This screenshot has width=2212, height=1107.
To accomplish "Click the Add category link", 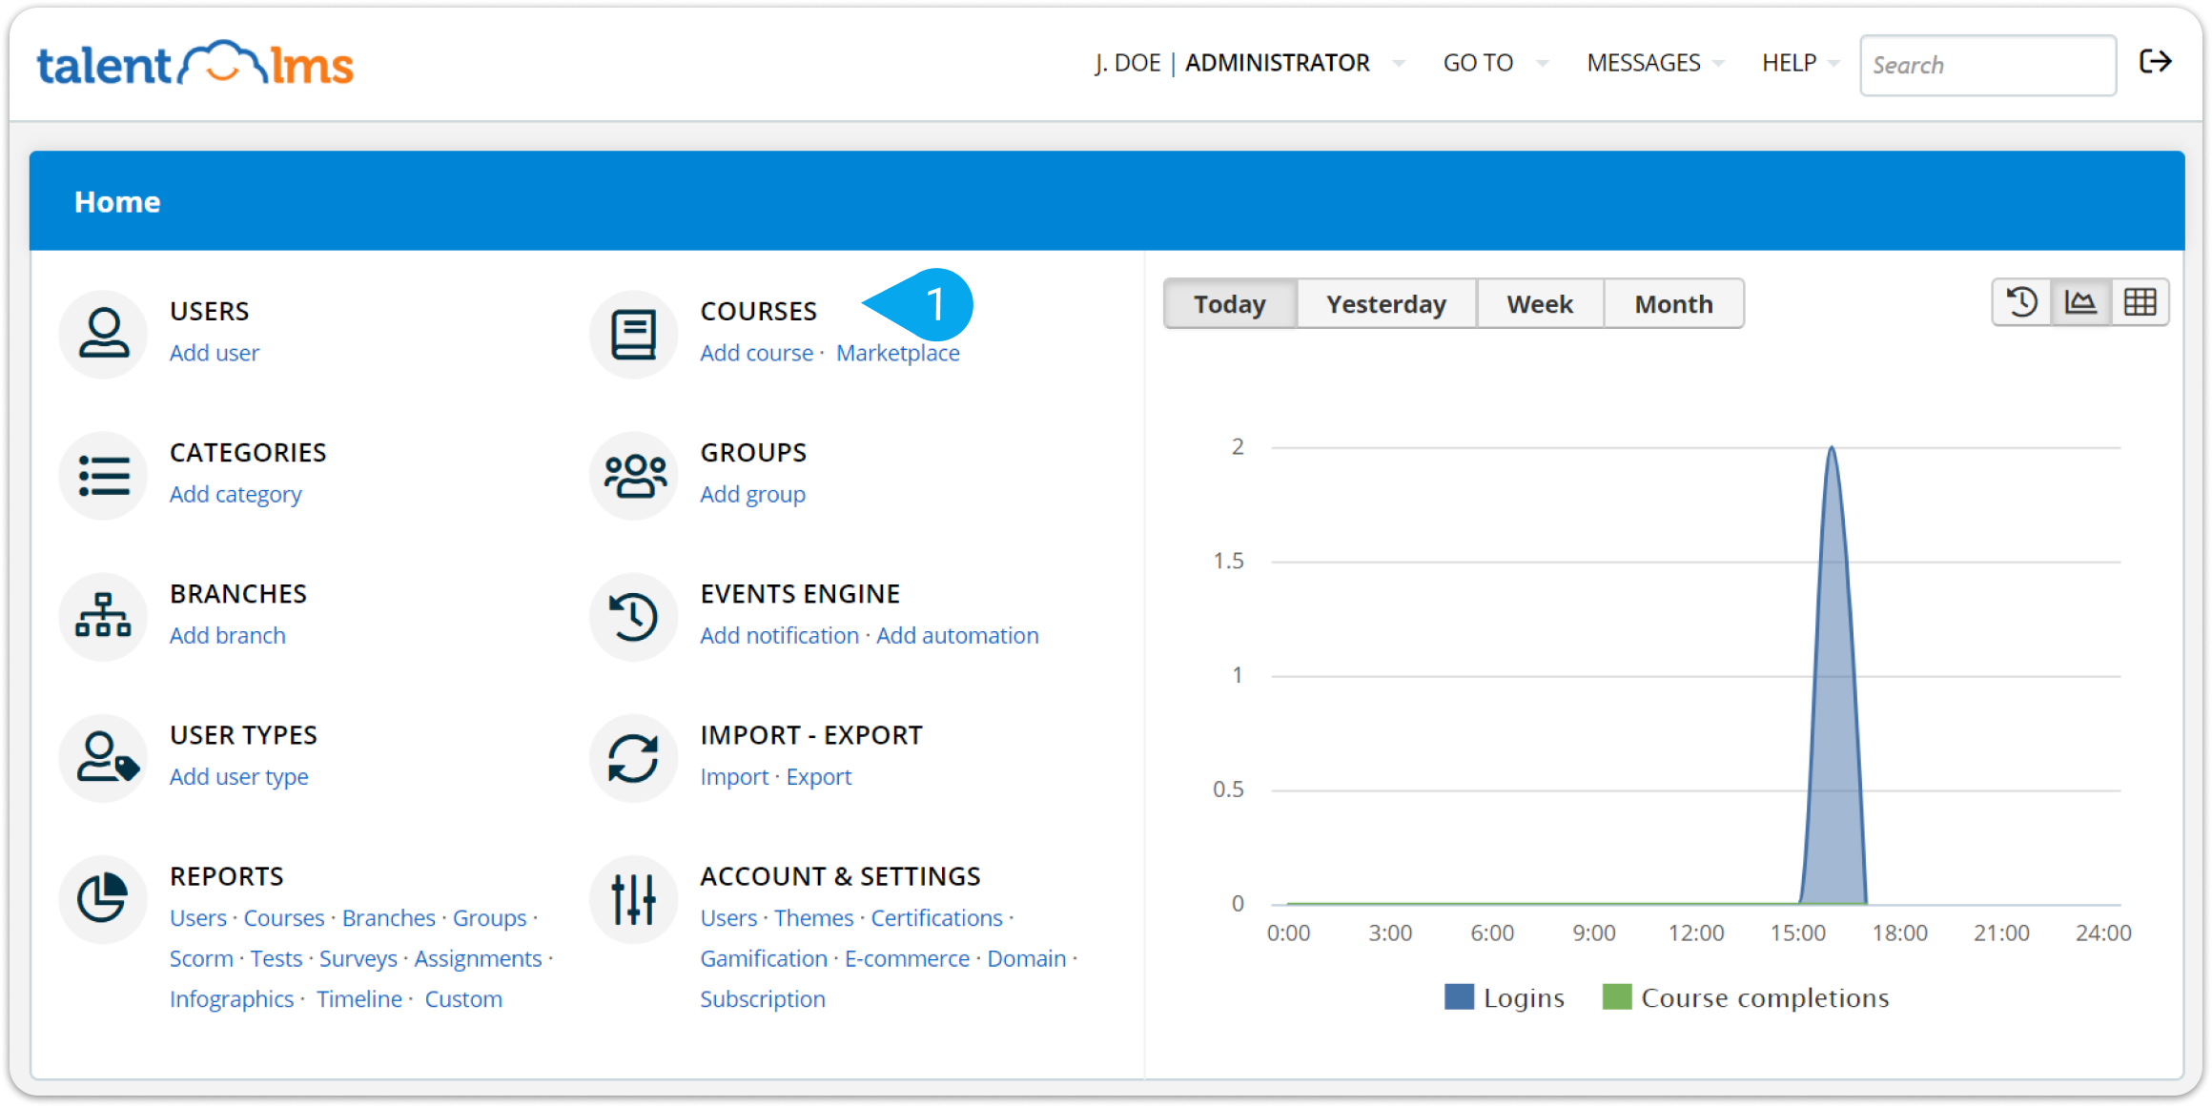I will (236, 494).
